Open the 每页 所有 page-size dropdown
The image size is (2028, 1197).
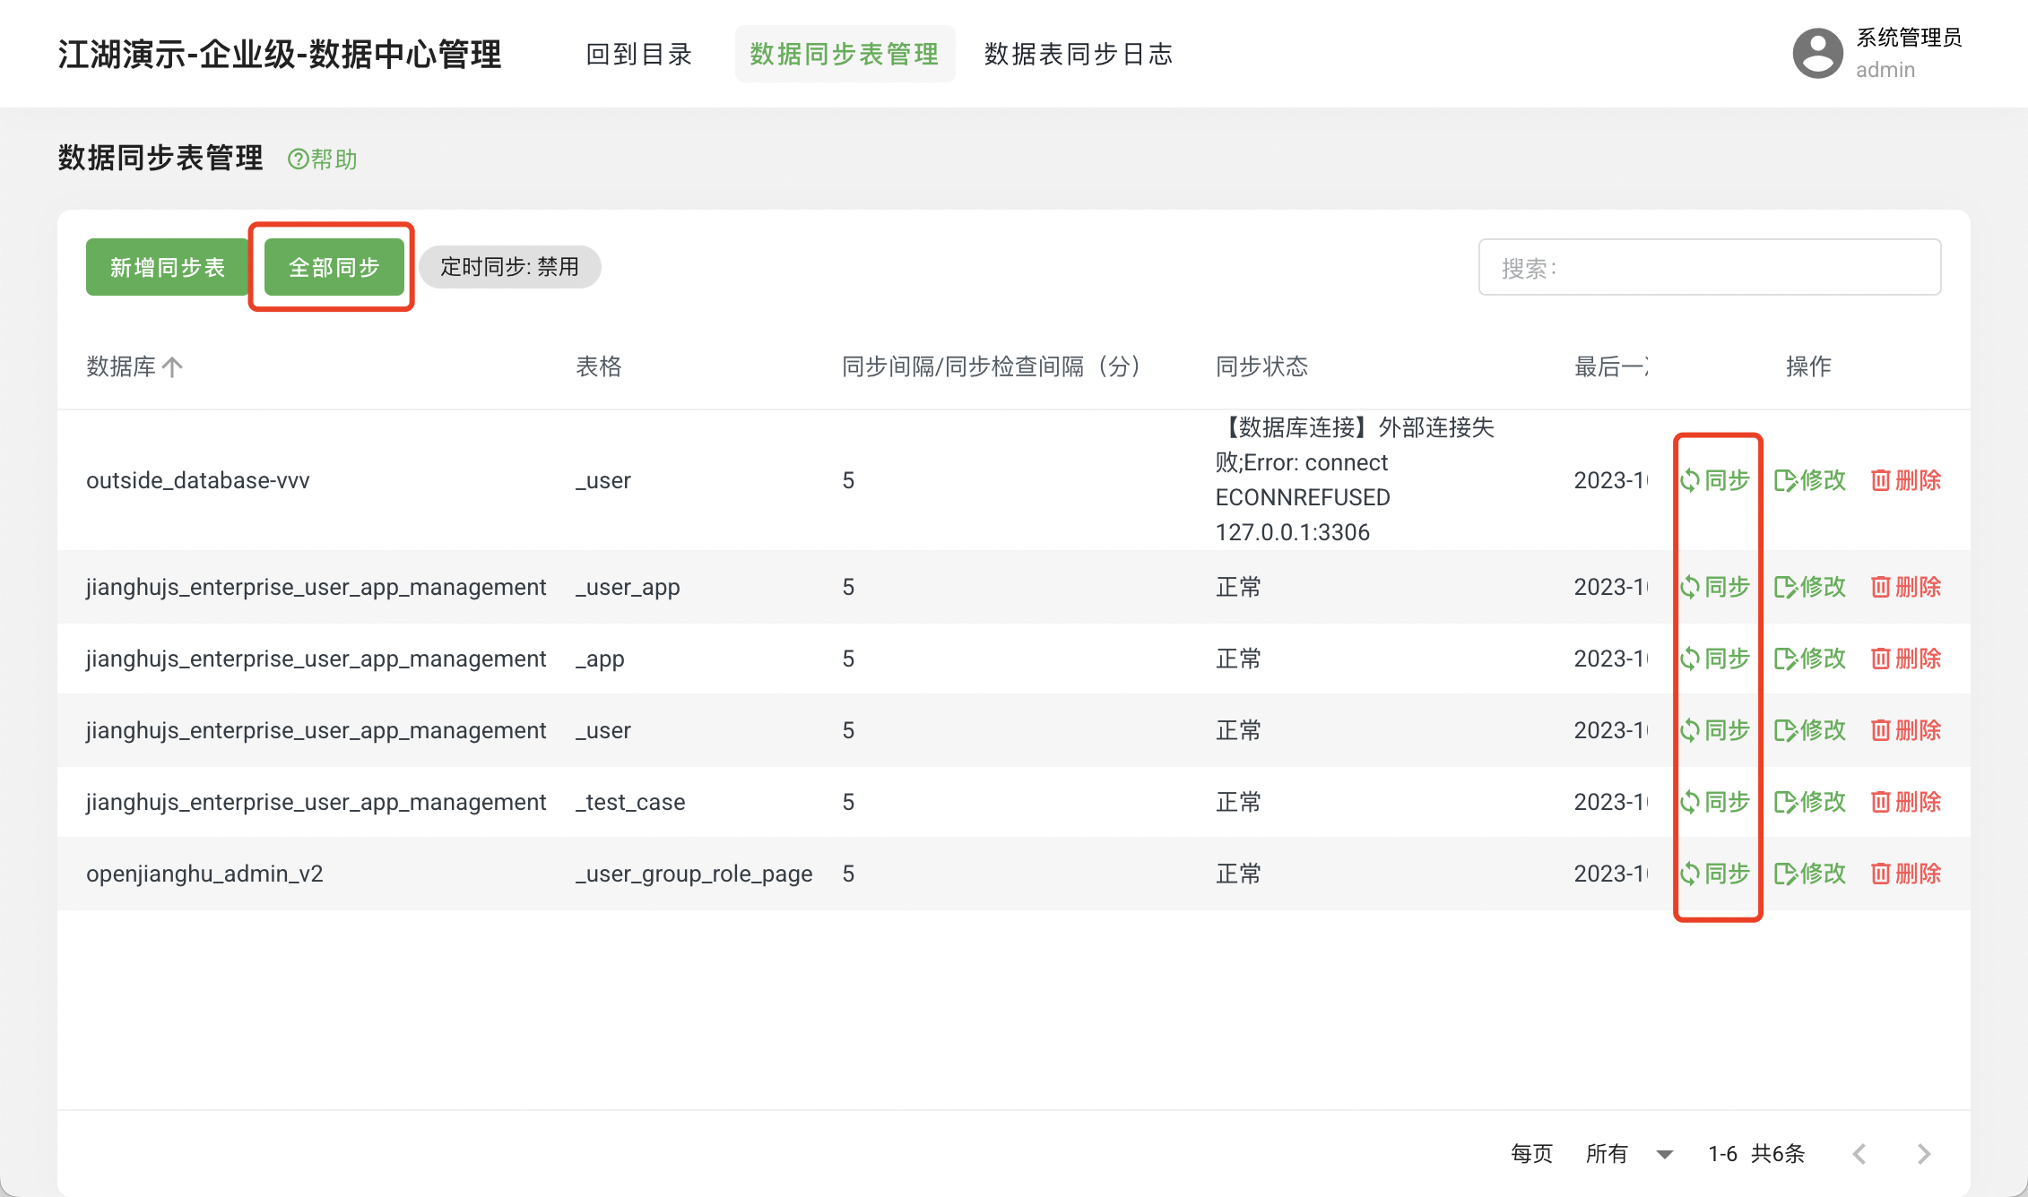pos(1664,1154)
